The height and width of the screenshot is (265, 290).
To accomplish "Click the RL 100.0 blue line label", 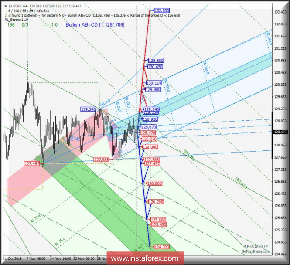I will pyautogui.click(x=167, y=85).
